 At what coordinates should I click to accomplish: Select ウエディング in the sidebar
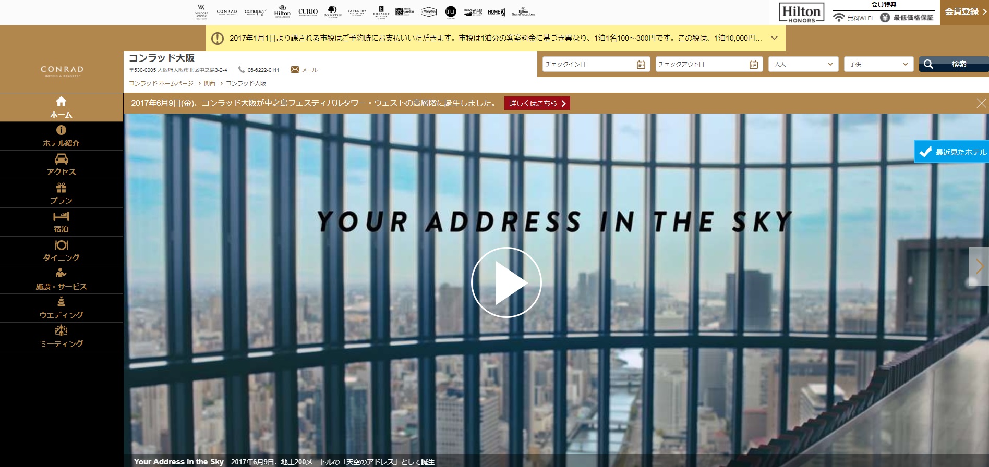[62, 309]
